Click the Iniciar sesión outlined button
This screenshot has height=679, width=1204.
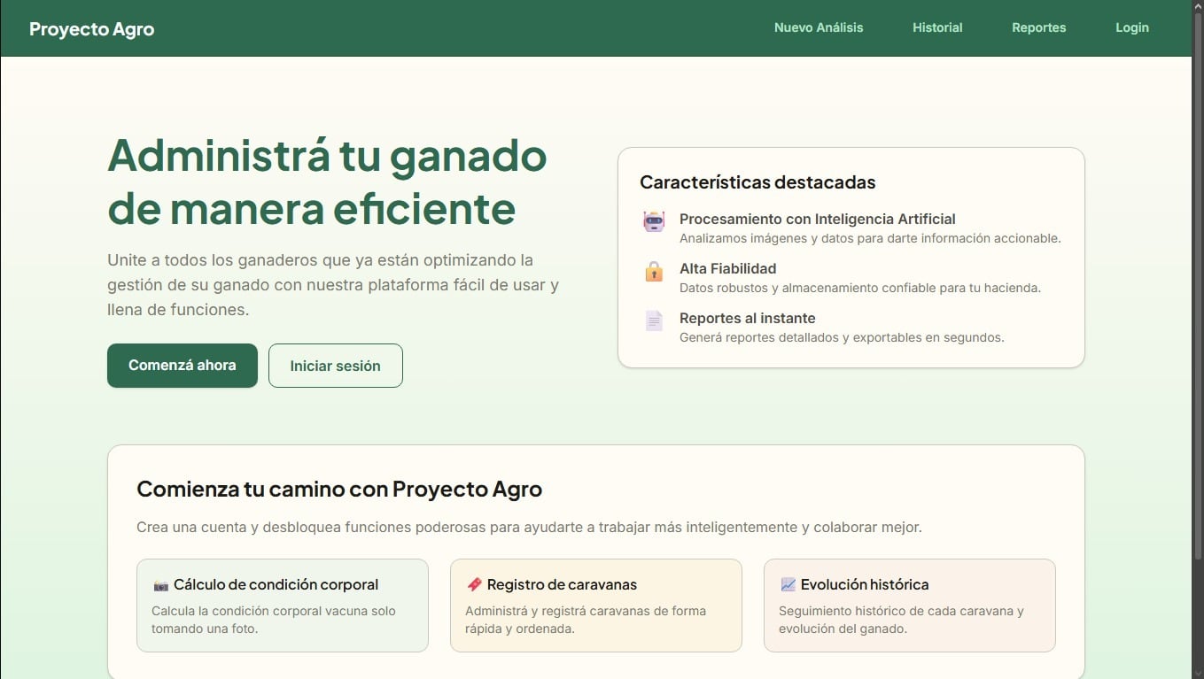click(x=335, y=366)
